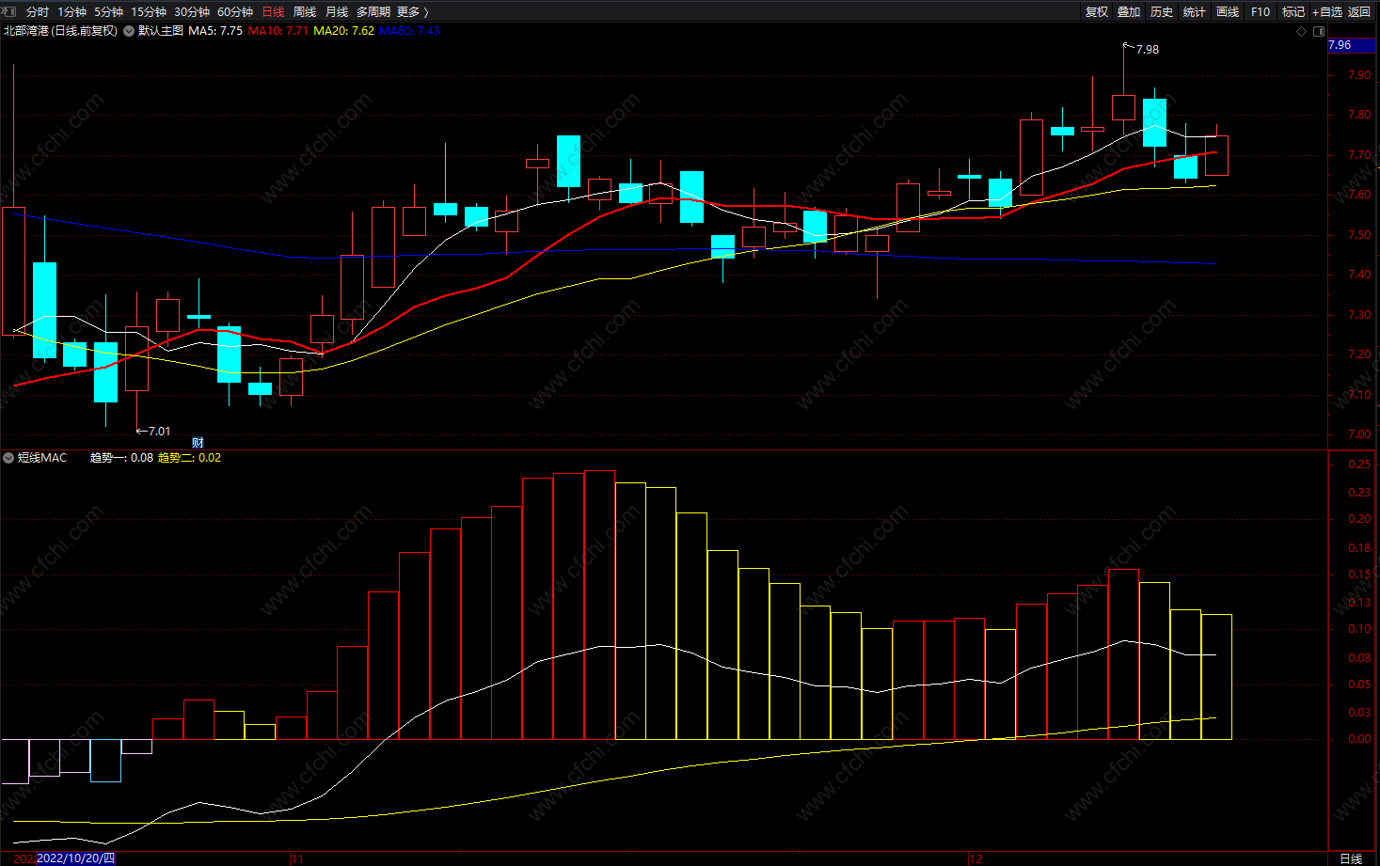This screenshot has width=1380, height=866.
Task: Open the 统计 statistics tool
Action: tap(1195, 12)
